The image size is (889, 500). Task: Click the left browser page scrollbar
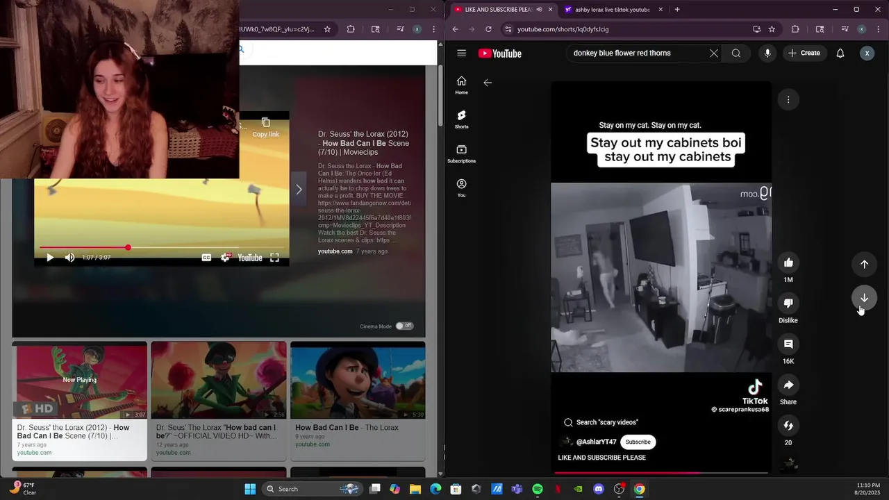440,96
